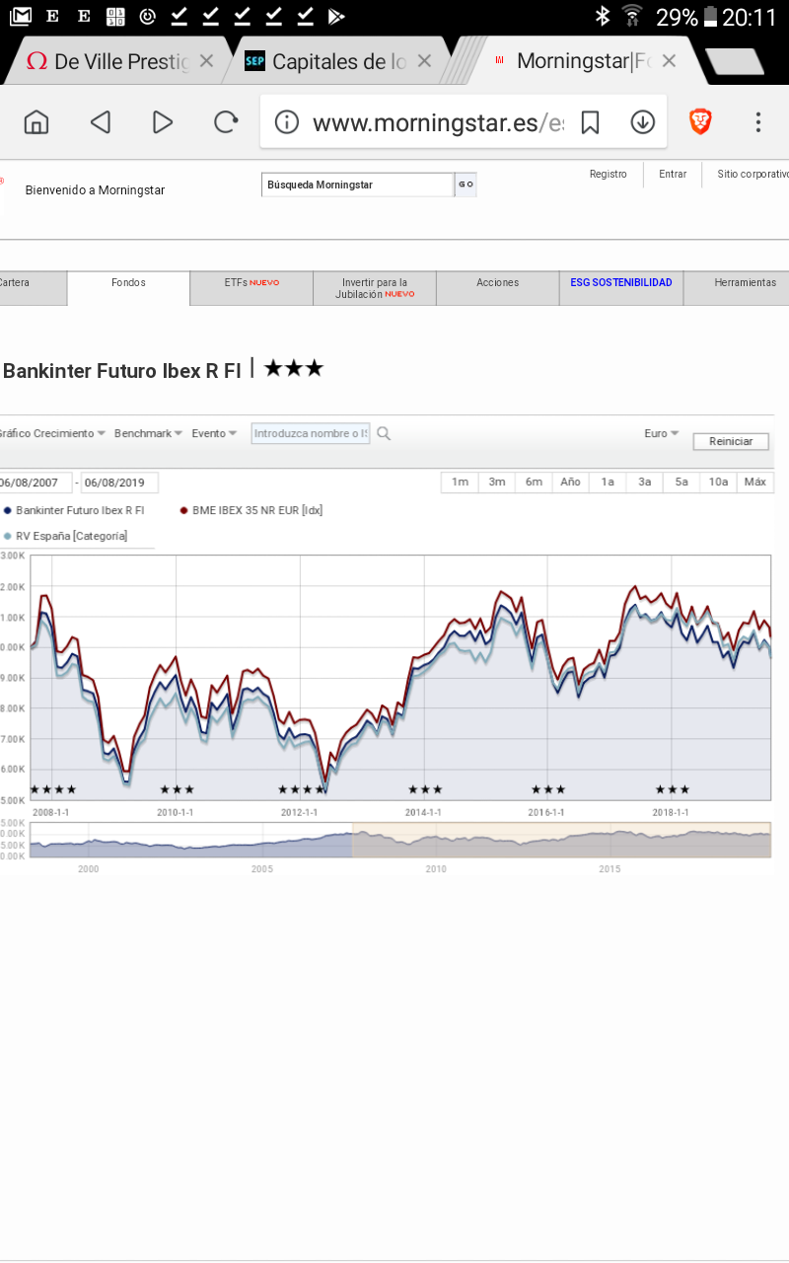Screen dimensions: 789x1263
Task: Click the chart search magnifier icon
Action: coord(384,434)
